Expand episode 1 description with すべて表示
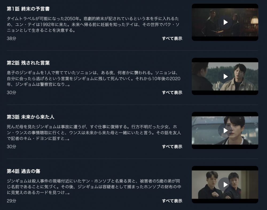Image resolution: width=267 pixels, height=210 pixels. (x=172, y=39)
